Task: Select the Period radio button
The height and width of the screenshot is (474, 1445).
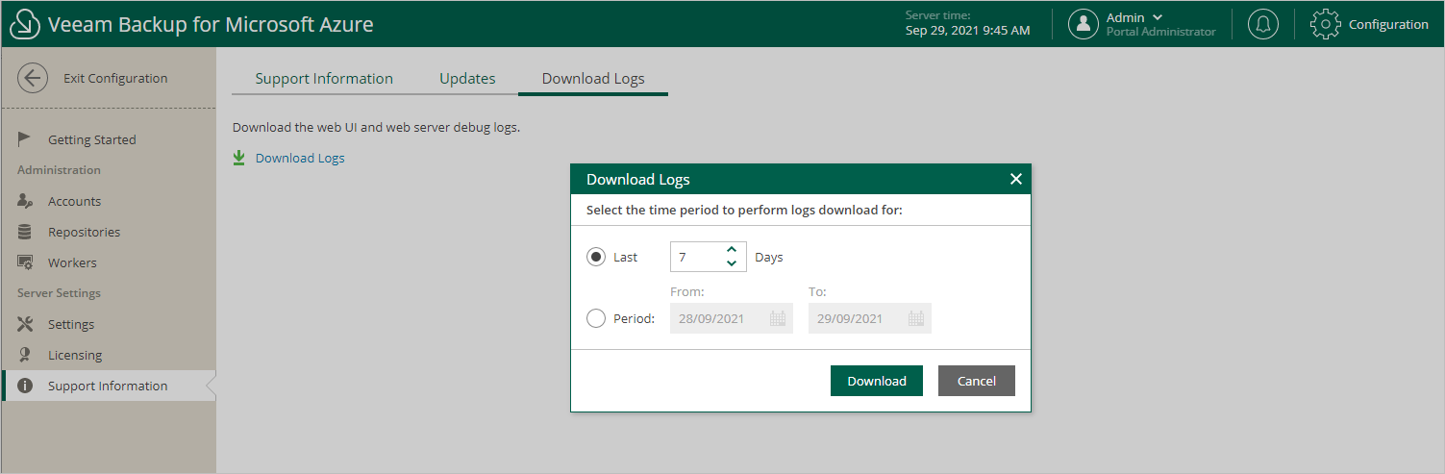Action: click(x=596, y=318)
